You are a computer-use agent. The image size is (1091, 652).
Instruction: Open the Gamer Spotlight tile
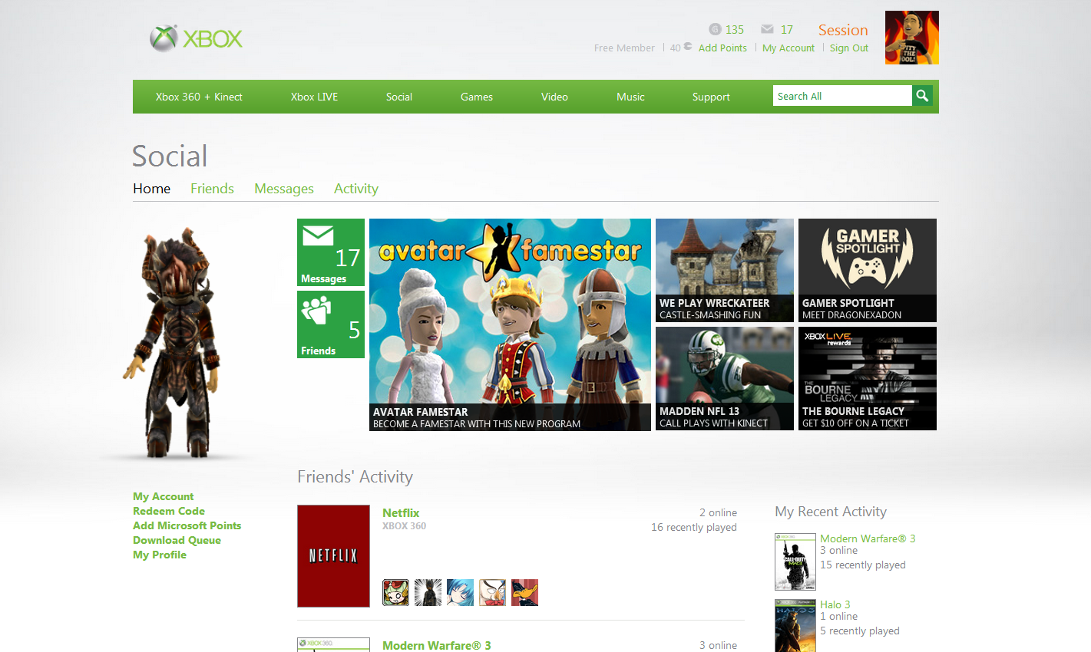tap(868, 270)
